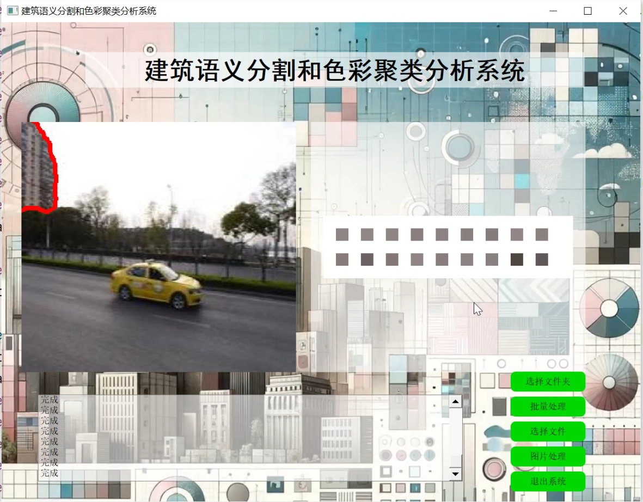This screenshot has width=643, height=502.
Task: Click the log scrollbar down arrow
Action: point(456,474)
